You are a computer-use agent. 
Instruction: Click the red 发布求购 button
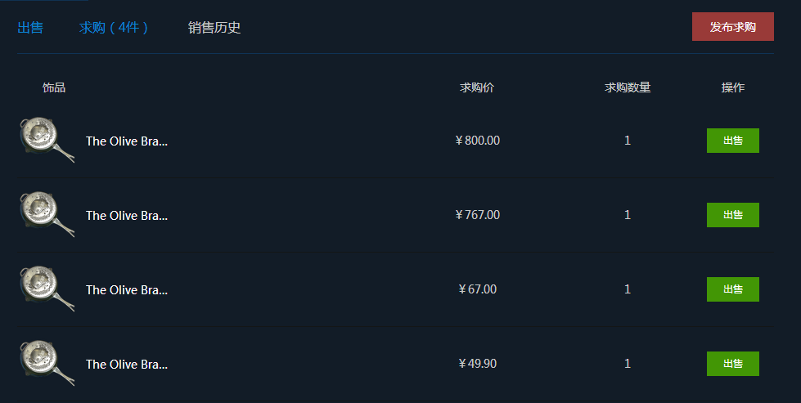(x=732, y=26)
